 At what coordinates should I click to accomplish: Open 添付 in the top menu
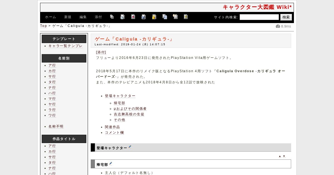(99, 17)
